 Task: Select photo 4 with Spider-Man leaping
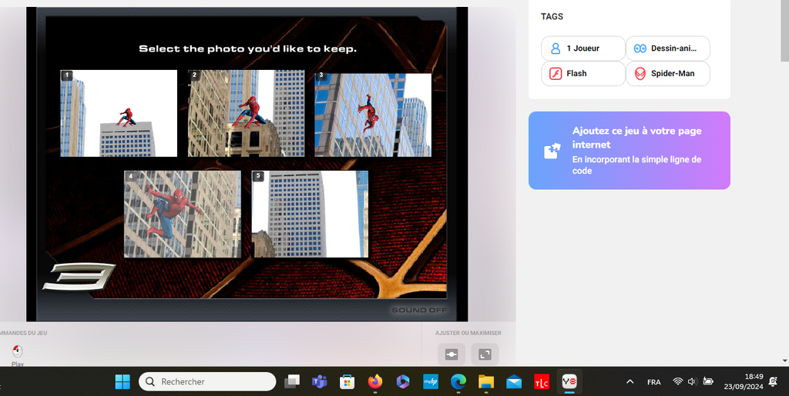coord(182,214)
